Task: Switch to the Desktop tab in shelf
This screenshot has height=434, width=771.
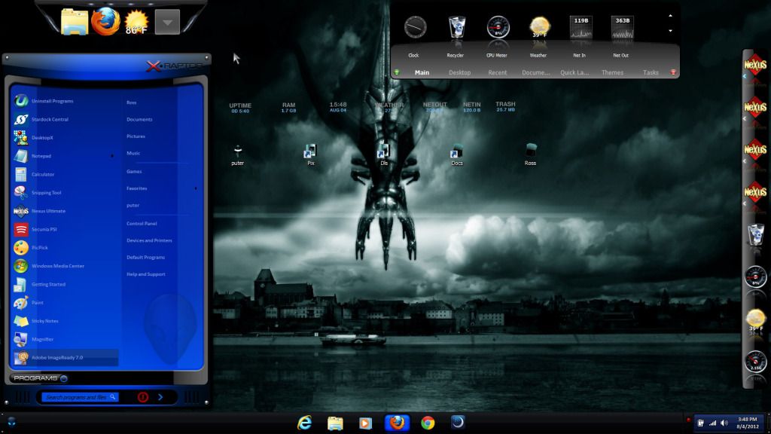Action: pyautogui.click(x=460, y=72)
